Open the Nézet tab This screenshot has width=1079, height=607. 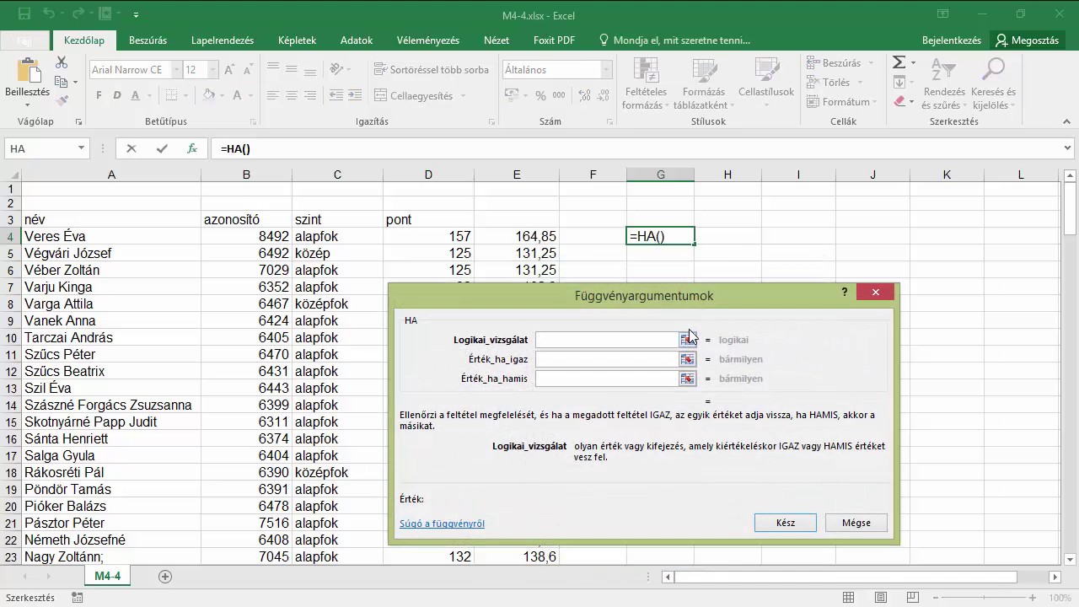tap(497, 40)
